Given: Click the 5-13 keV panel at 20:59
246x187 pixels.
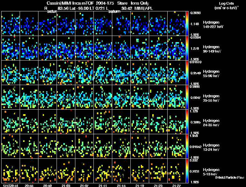Looking at the screenshot, I should [x=47, y=171].
